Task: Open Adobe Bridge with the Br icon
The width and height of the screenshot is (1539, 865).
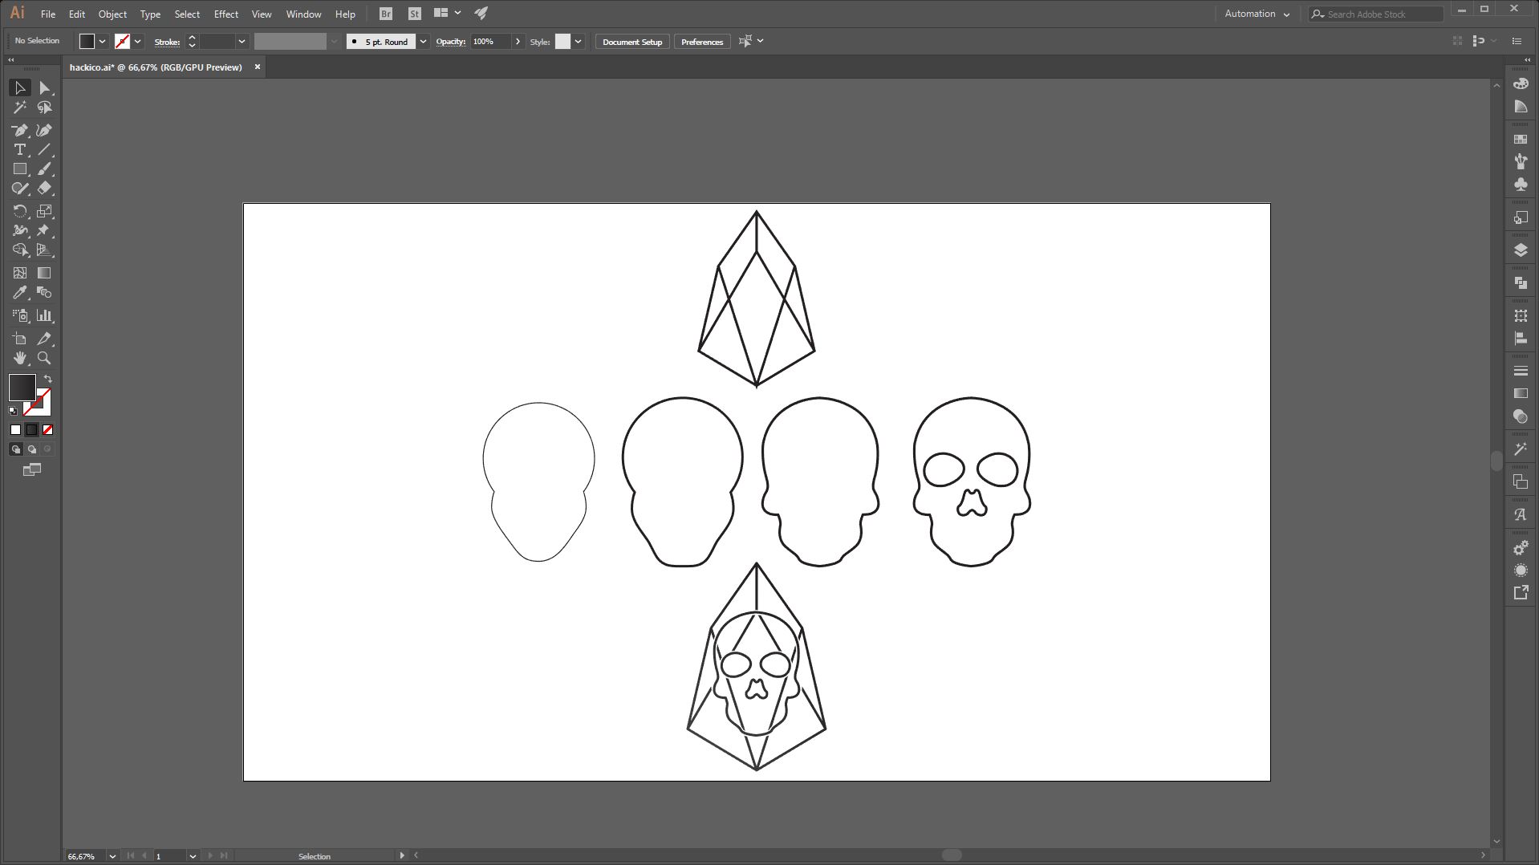Action: point(386,14)
